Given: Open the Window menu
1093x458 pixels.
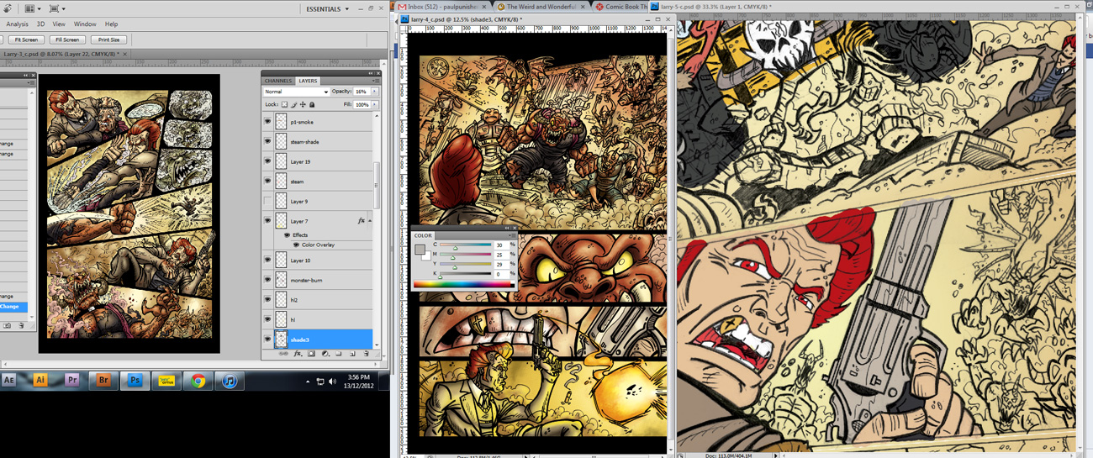Looking at the screenshot, I should pyautogui.click(x=85, y=24).
